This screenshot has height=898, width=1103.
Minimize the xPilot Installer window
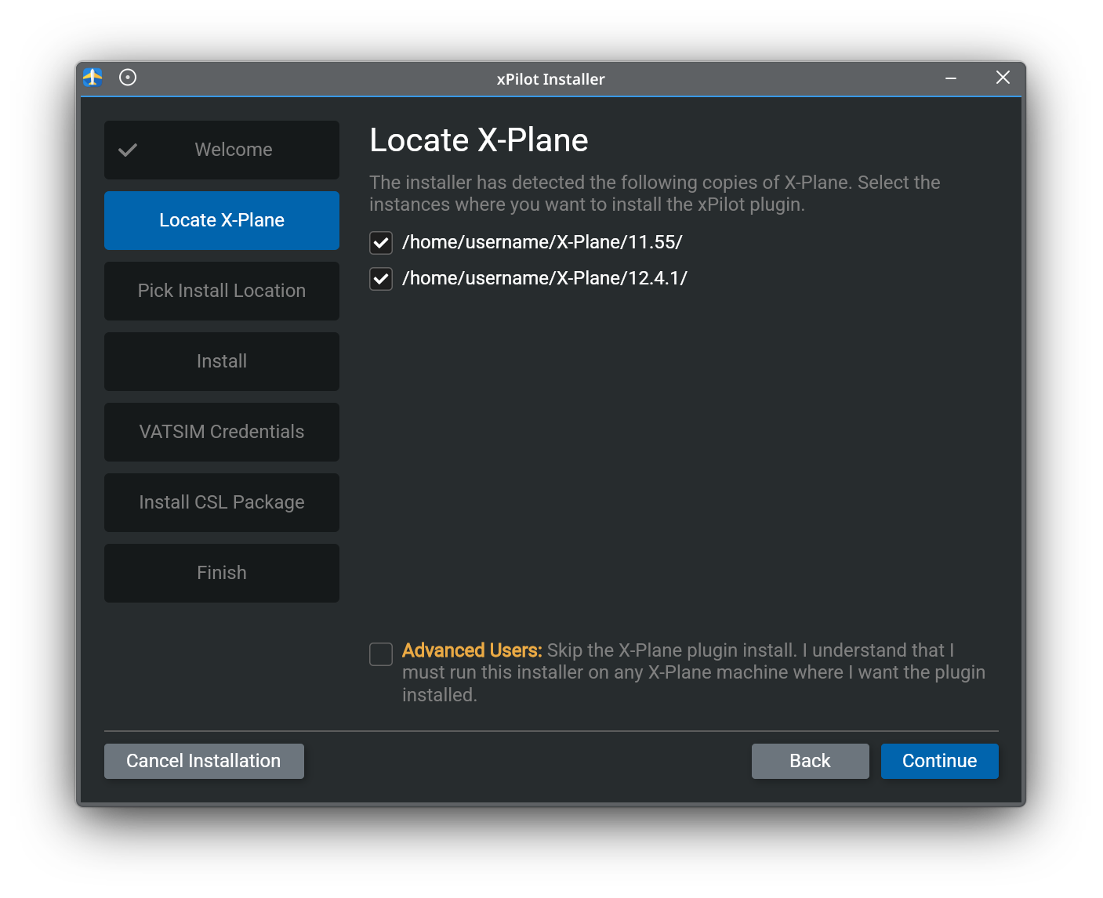[x=950, y=78]
